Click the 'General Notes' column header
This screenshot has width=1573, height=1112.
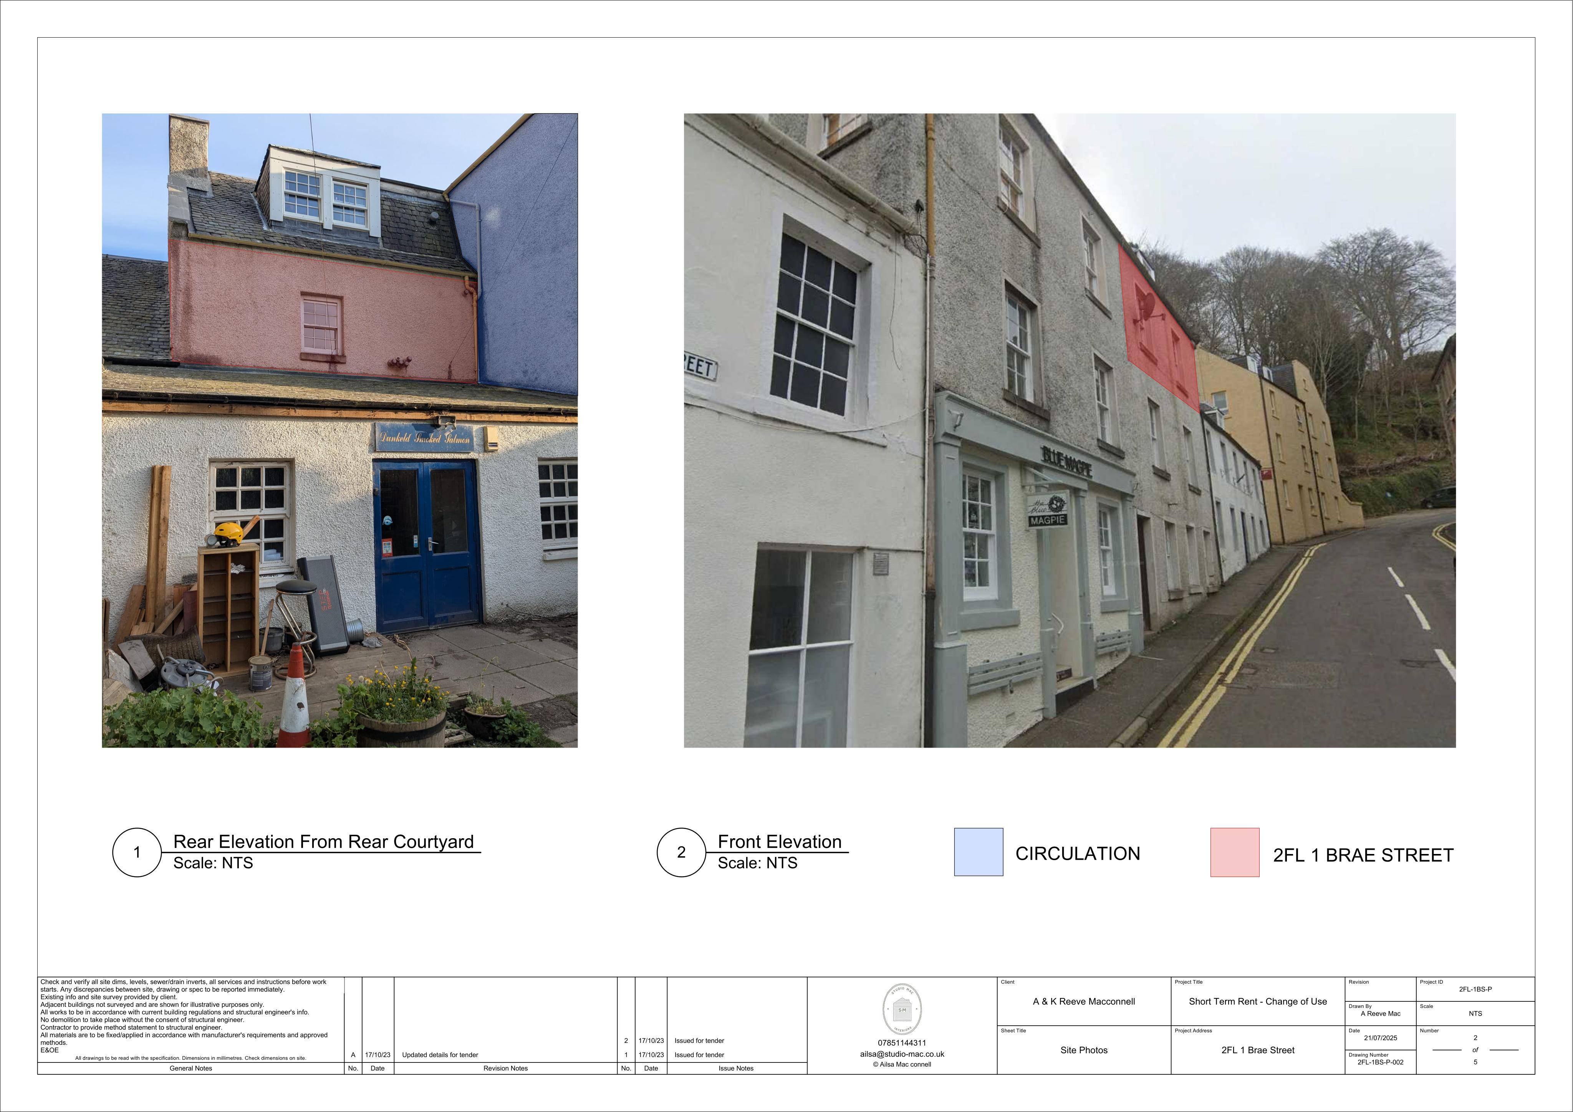(190, 1068)
